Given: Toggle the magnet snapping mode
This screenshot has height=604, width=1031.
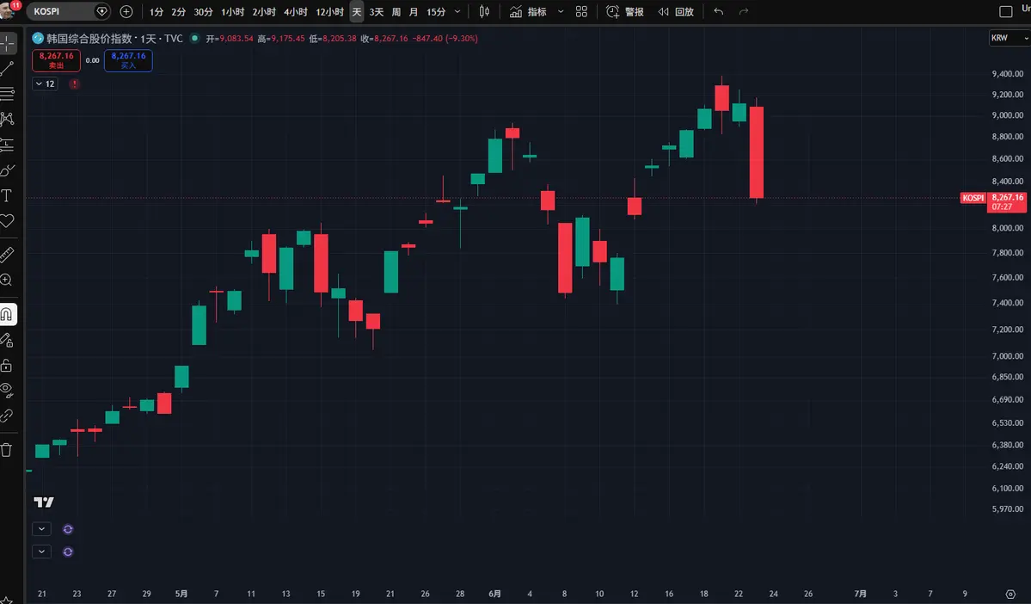Looking at the screenshot, I should tap(7, 315).
